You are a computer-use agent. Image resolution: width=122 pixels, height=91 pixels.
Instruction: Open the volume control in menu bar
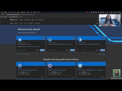pyautogui.click(x=103, y=12)
